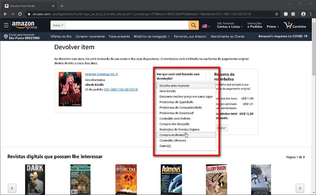The width and height of the screenshot is (316, 195).
Task: Open Alfred Hitchcock's magazine cover
Action: pos(126,180)
